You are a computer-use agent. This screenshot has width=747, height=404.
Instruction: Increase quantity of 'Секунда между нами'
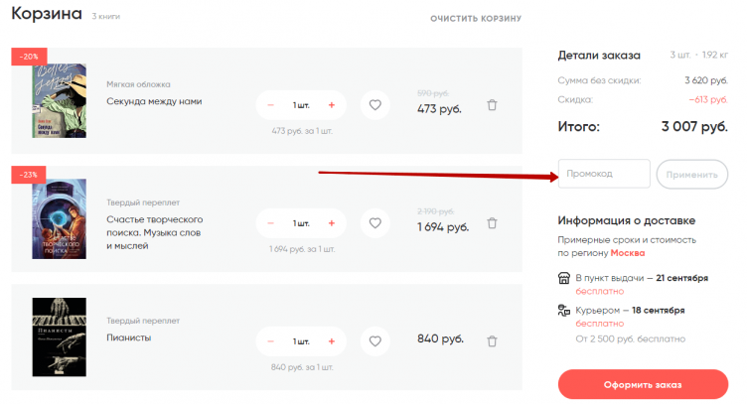point(331,105)
